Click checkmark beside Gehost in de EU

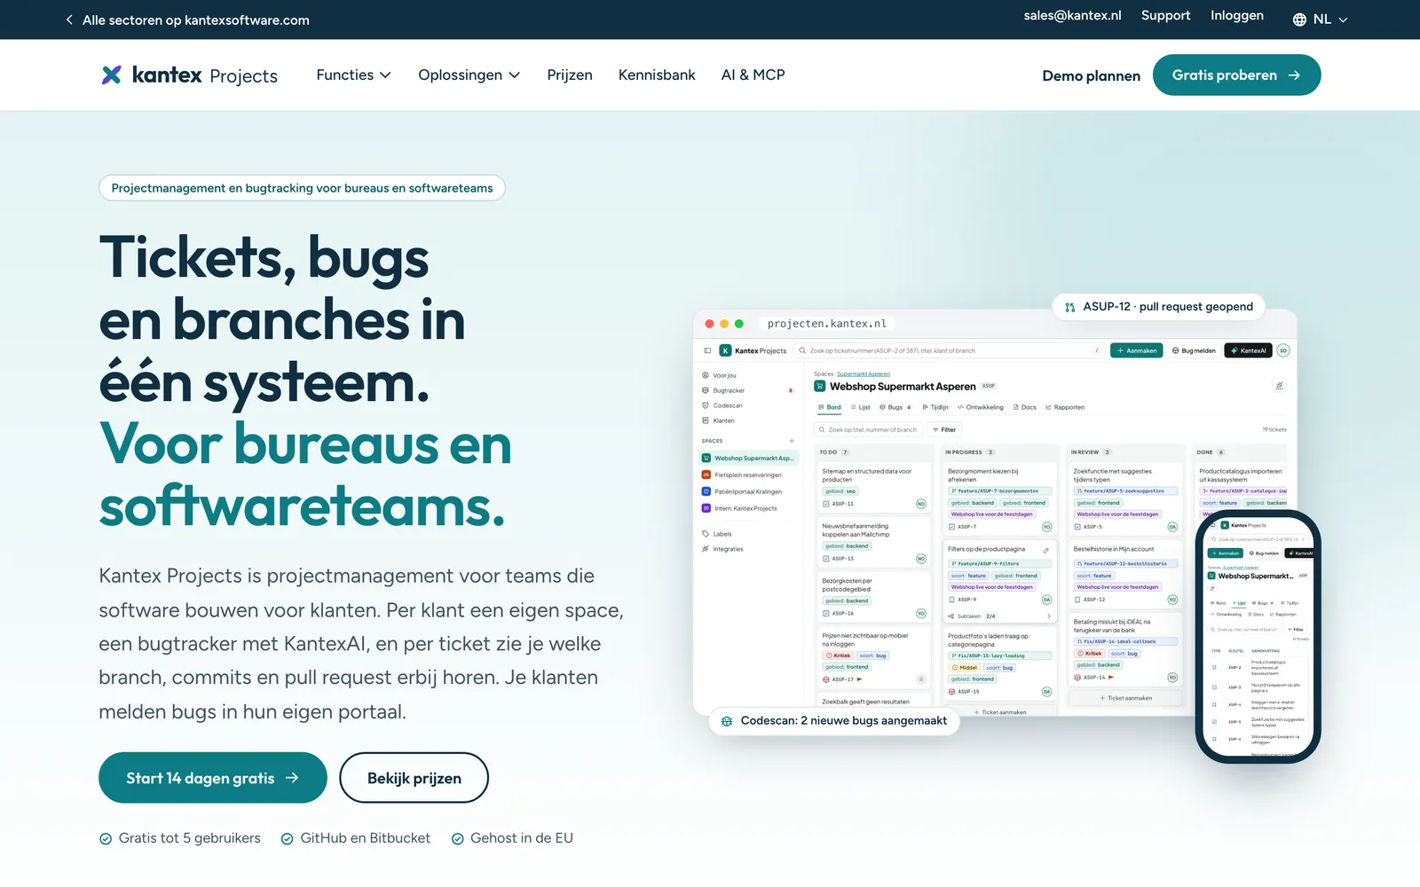tap(458, 839)
